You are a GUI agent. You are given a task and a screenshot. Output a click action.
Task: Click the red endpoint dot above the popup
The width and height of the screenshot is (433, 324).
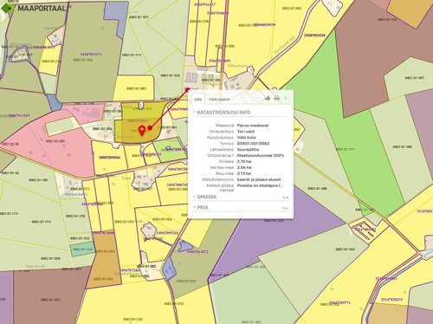187,90
